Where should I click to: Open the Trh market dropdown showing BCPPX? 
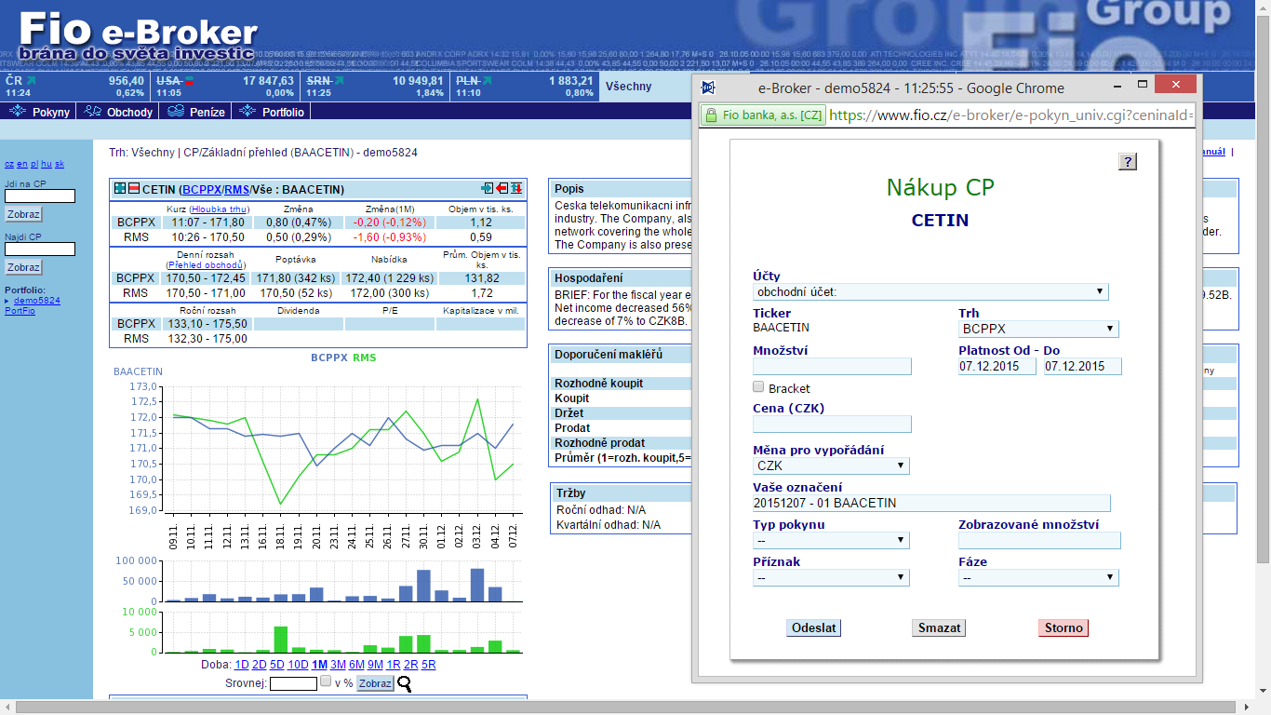(x=1038, y=329)
